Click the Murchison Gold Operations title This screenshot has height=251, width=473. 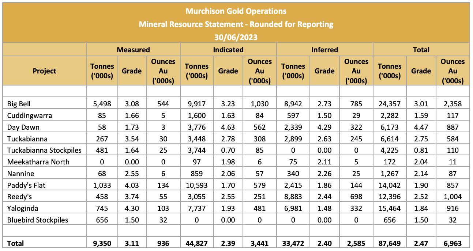click(236, 11)
